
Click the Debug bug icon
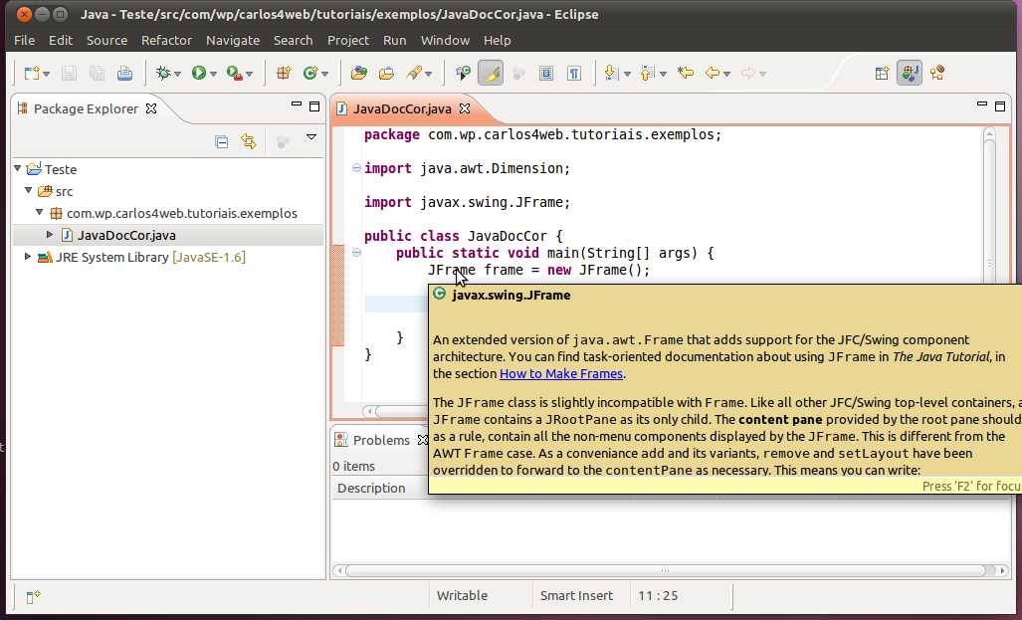[x=163, y=73]
